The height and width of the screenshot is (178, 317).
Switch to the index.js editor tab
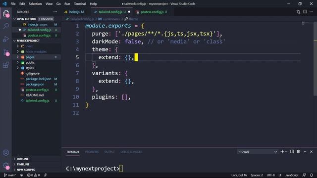(76, 12)
